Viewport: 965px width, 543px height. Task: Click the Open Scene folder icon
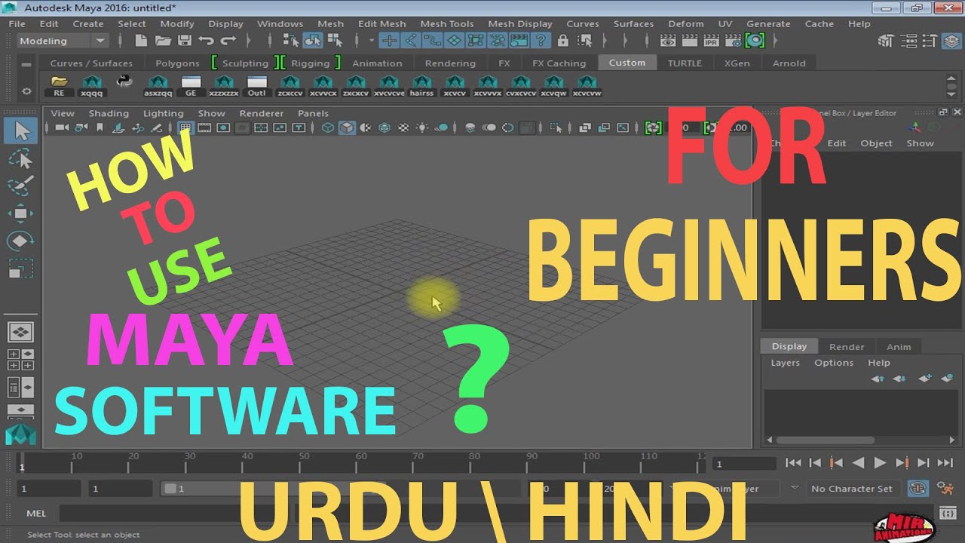pyautogui.click(x=164, y=41)
